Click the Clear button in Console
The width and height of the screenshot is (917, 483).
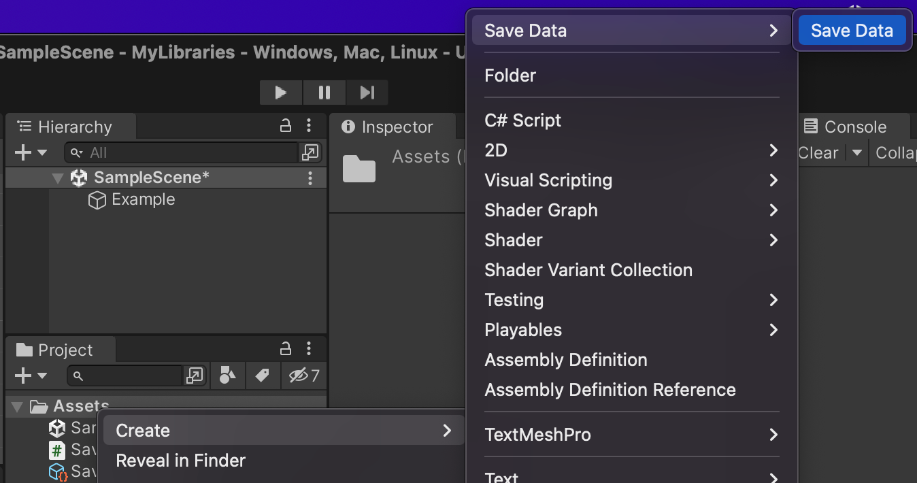click(x=818, y=152)
